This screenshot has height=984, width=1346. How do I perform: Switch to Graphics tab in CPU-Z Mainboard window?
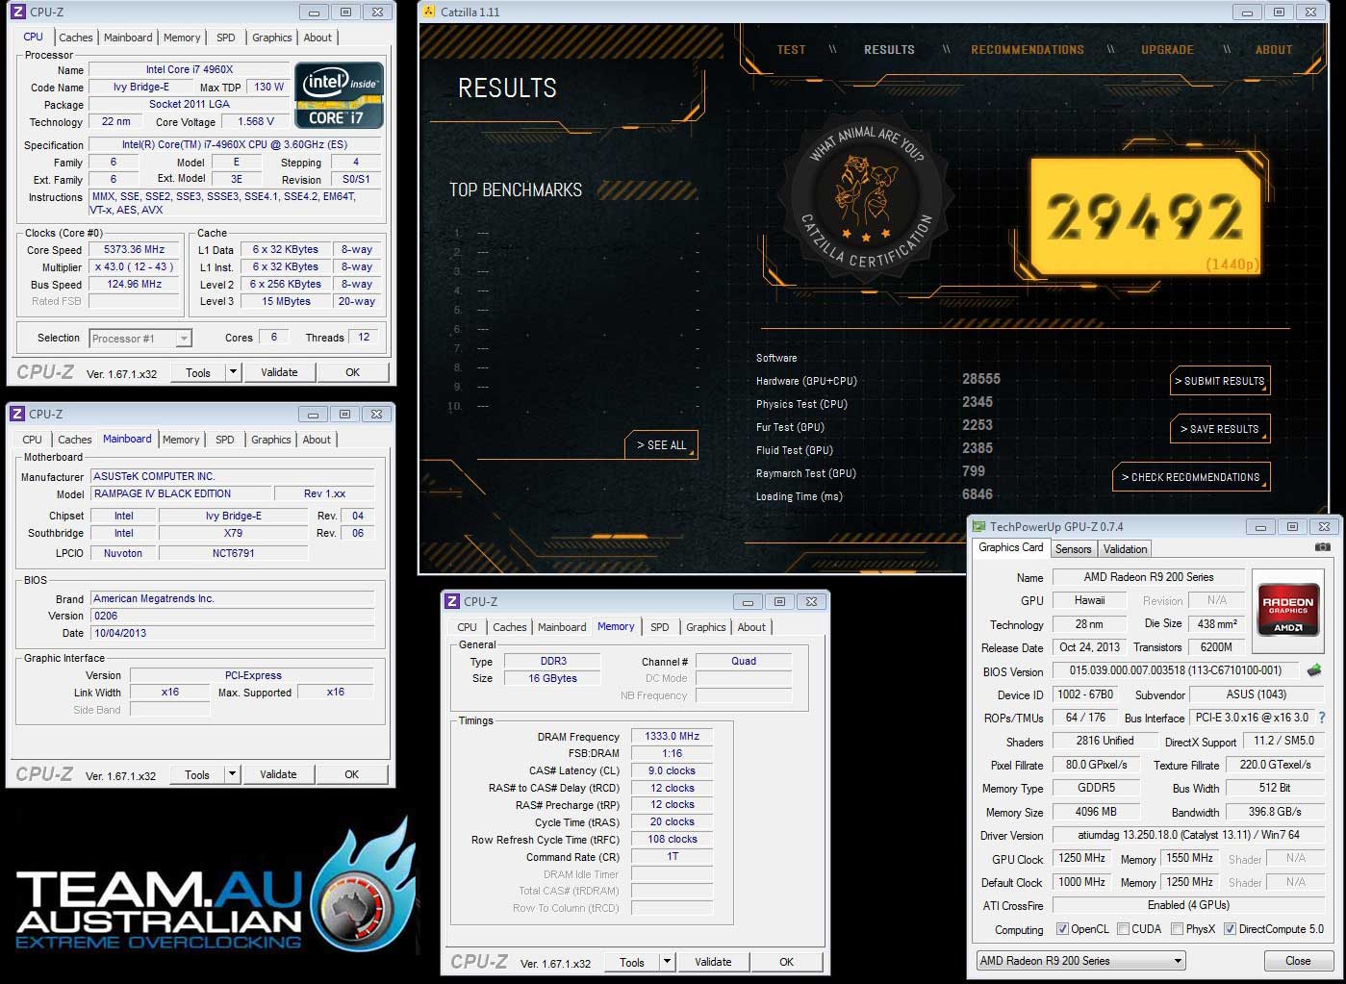271,440
